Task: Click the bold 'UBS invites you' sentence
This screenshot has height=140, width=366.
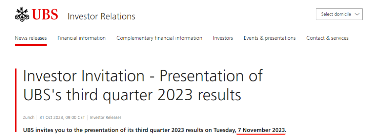Action: pos(155,130)
